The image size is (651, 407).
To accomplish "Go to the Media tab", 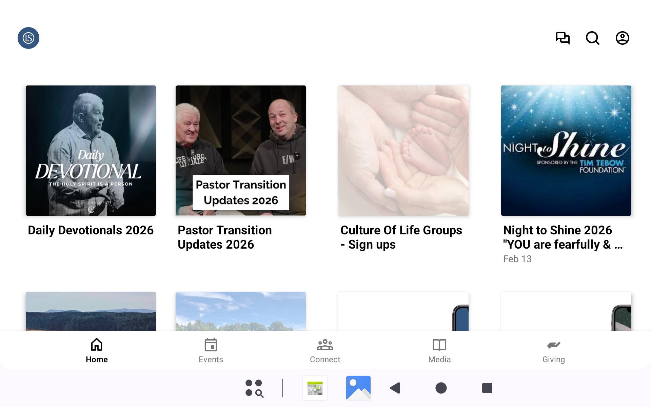I will coord(439,351).
